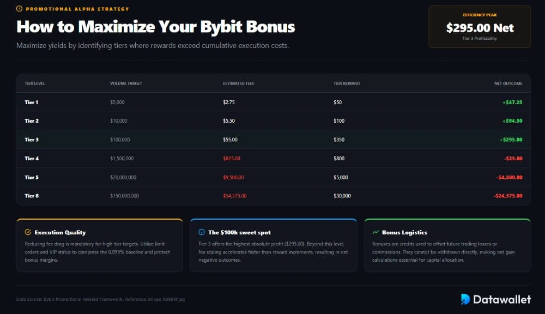Click the highlighted Tier 3 row label
545x314 pixels.
pyautogui.click(x=32, y=140)
